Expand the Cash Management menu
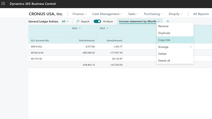212x119 pixels. click(x=107, y=14)
